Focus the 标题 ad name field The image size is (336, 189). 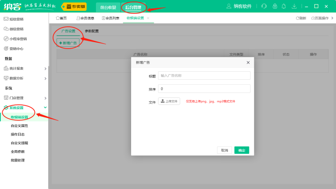204,75
